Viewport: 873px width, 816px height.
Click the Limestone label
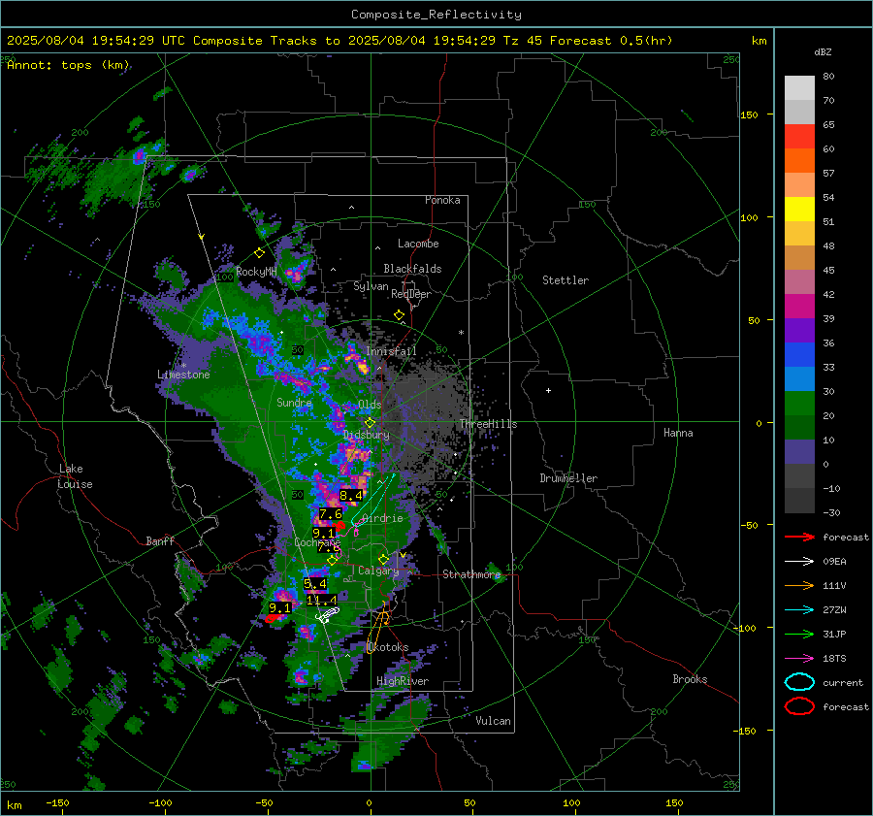[x=183, y=375]
